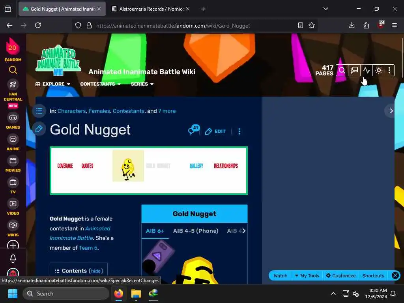Open the Firefox extensions puzzle icon
Screen dimensions: 404x303
pos(366,26)
